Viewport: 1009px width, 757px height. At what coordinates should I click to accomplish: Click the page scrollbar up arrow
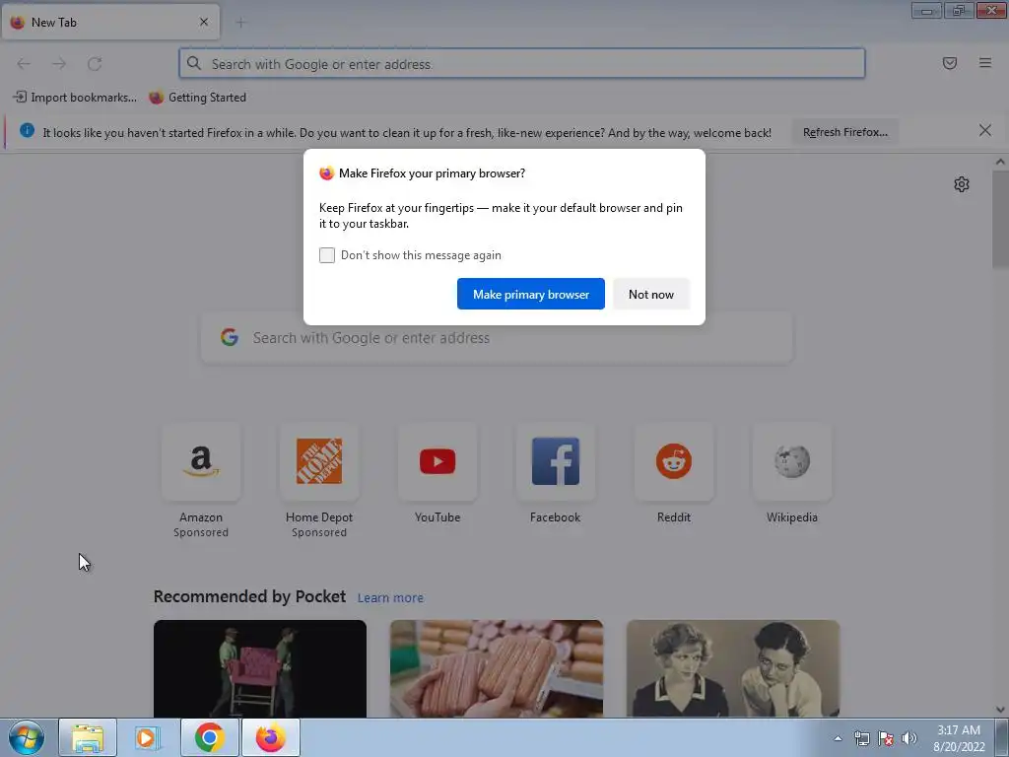[1000, 163]
